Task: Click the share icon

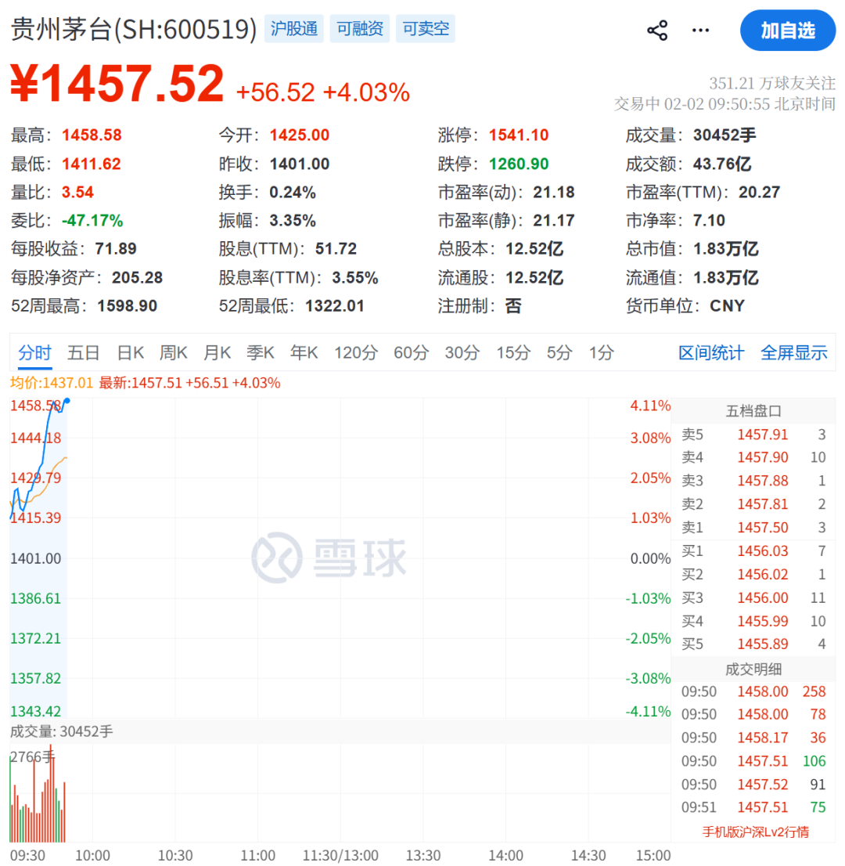Action: coord(657,30)
